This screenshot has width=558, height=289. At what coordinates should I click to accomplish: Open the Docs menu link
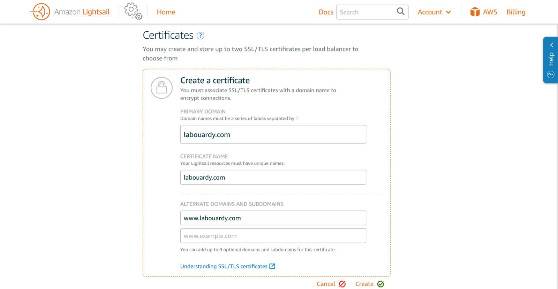pyautogui.click(x=326, y=12)
